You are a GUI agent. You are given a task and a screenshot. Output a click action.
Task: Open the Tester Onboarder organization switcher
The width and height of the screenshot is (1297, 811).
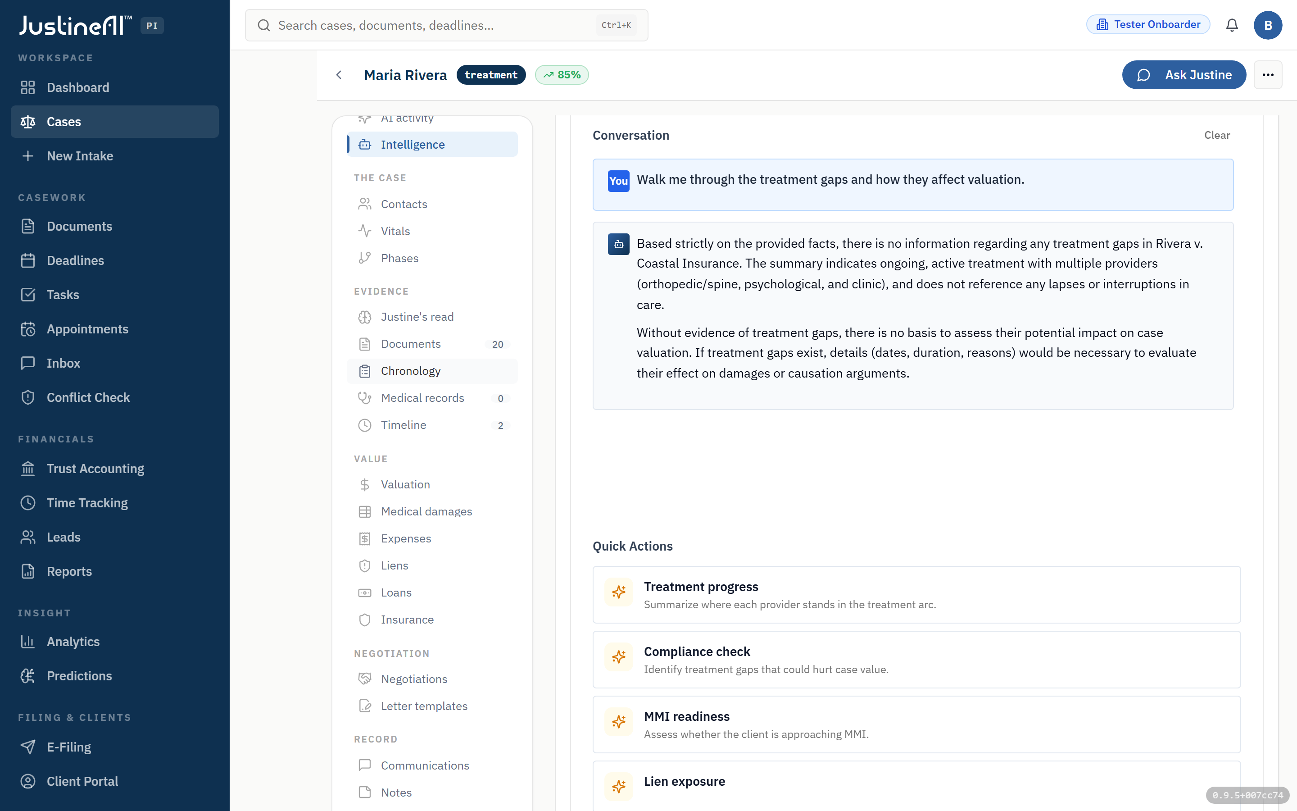tap(1148, 25)
